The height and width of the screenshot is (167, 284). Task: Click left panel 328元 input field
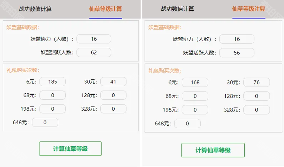pyautogui.click(x=113, y=109)
